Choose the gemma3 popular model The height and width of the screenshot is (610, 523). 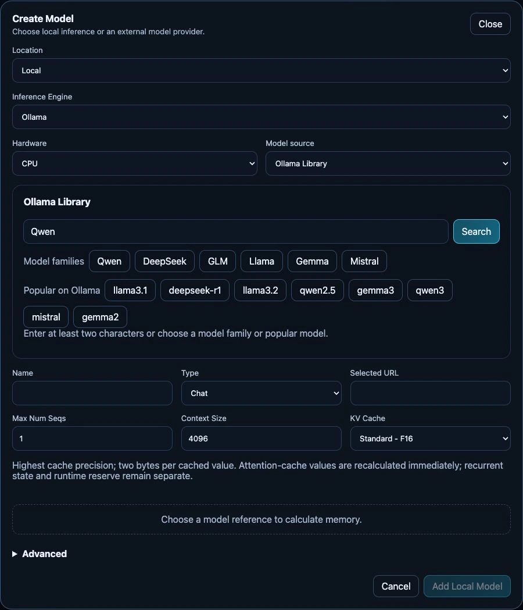pyautogui.click(x=375, y=290)
